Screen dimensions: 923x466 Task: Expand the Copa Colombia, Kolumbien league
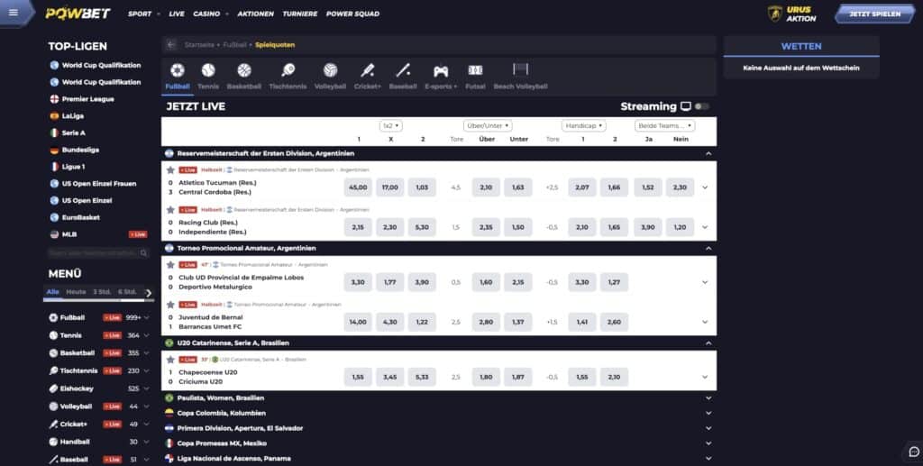coord(708,413)
